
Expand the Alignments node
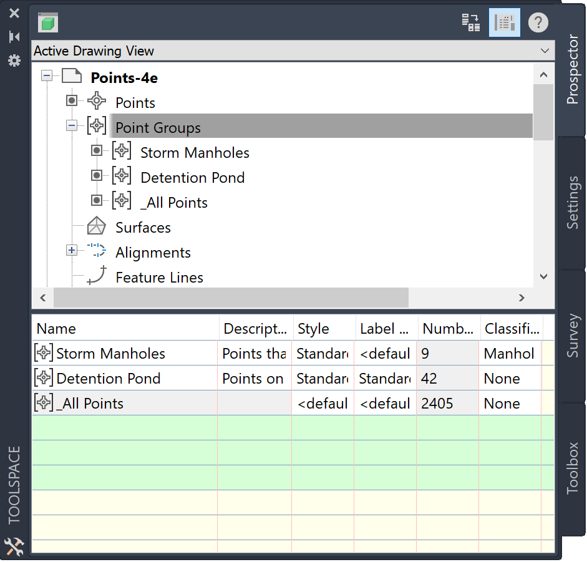(x=71, y=251)
